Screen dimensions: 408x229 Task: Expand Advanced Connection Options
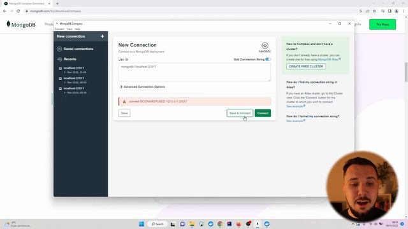coord(143,87)
